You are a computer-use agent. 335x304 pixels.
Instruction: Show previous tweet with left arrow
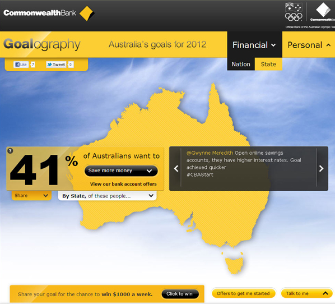[176, 169]
